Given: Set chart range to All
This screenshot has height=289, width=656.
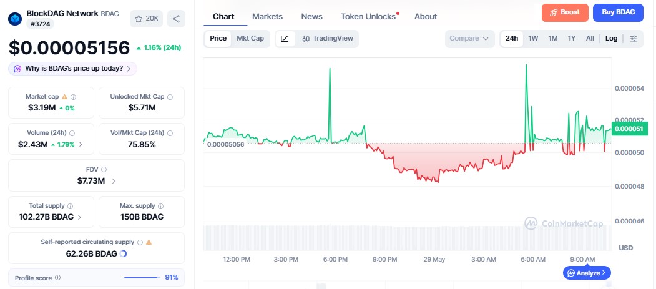Looking at the screenshot, I should (590, 39).
